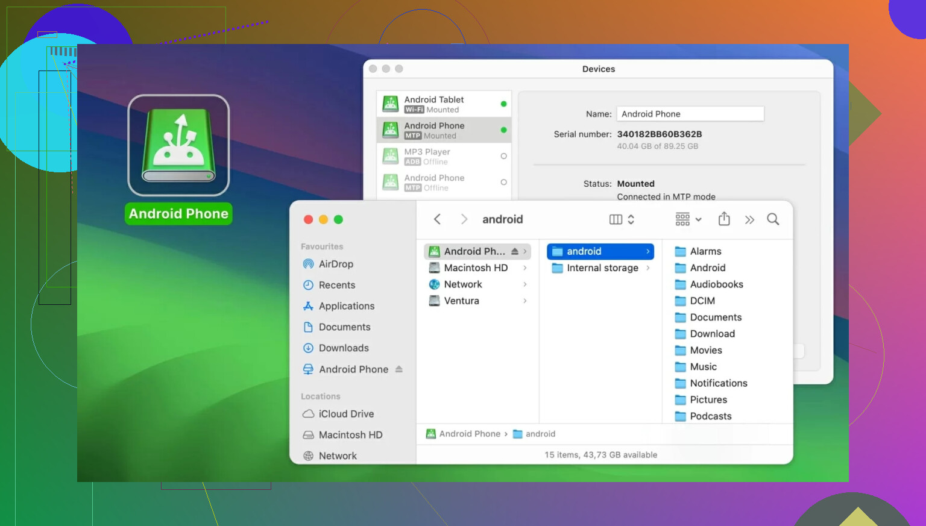Click the large Android Phone drive icon
Viewport: 926px width, 526px height.
click(x=178, y=145)
